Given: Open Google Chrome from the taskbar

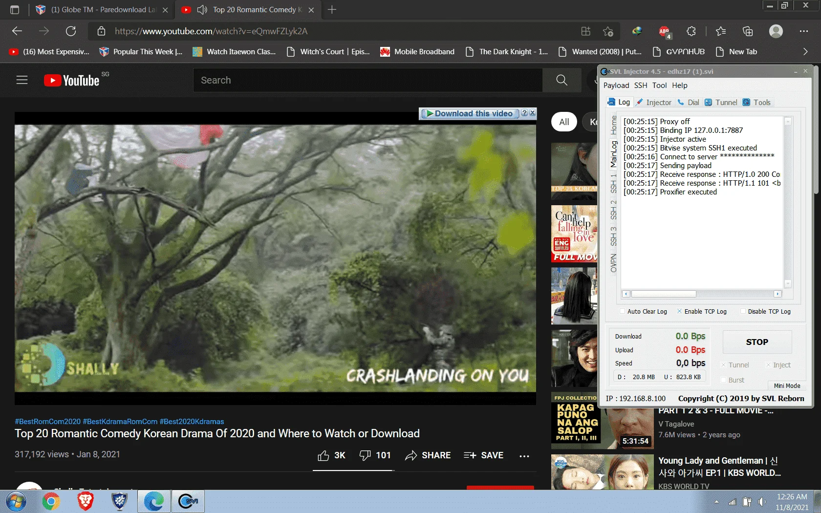Looking at the screenshot, I should point(51,502).
